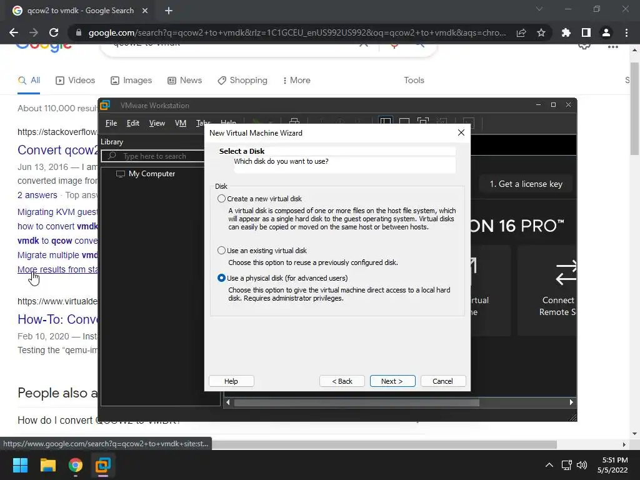The width and height of the screenshot is (640, 480).
Task: Select Use a physical disk radio button
Action: (221, 278)
